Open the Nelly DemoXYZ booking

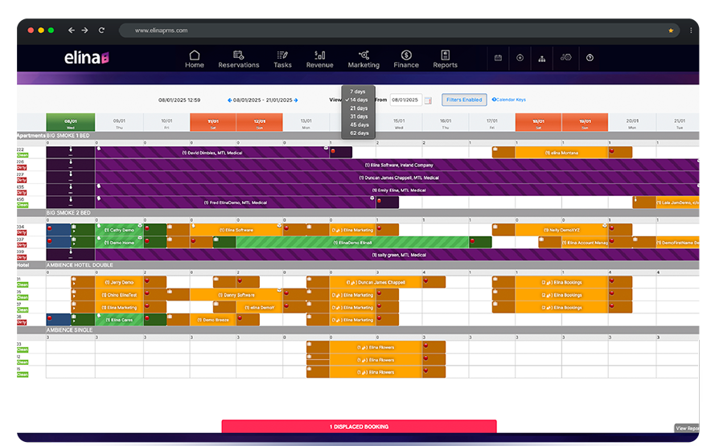(x=561, y=230)
